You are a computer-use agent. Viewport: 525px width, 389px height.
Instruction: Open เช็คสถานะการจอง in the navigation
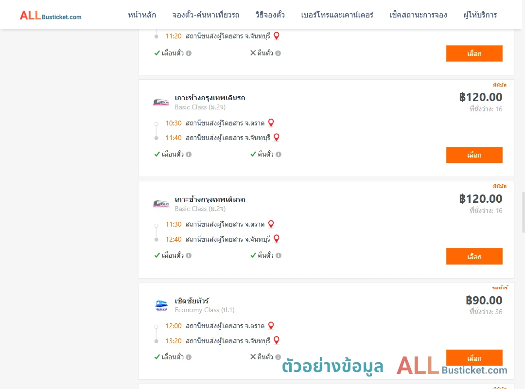(418, 15)
